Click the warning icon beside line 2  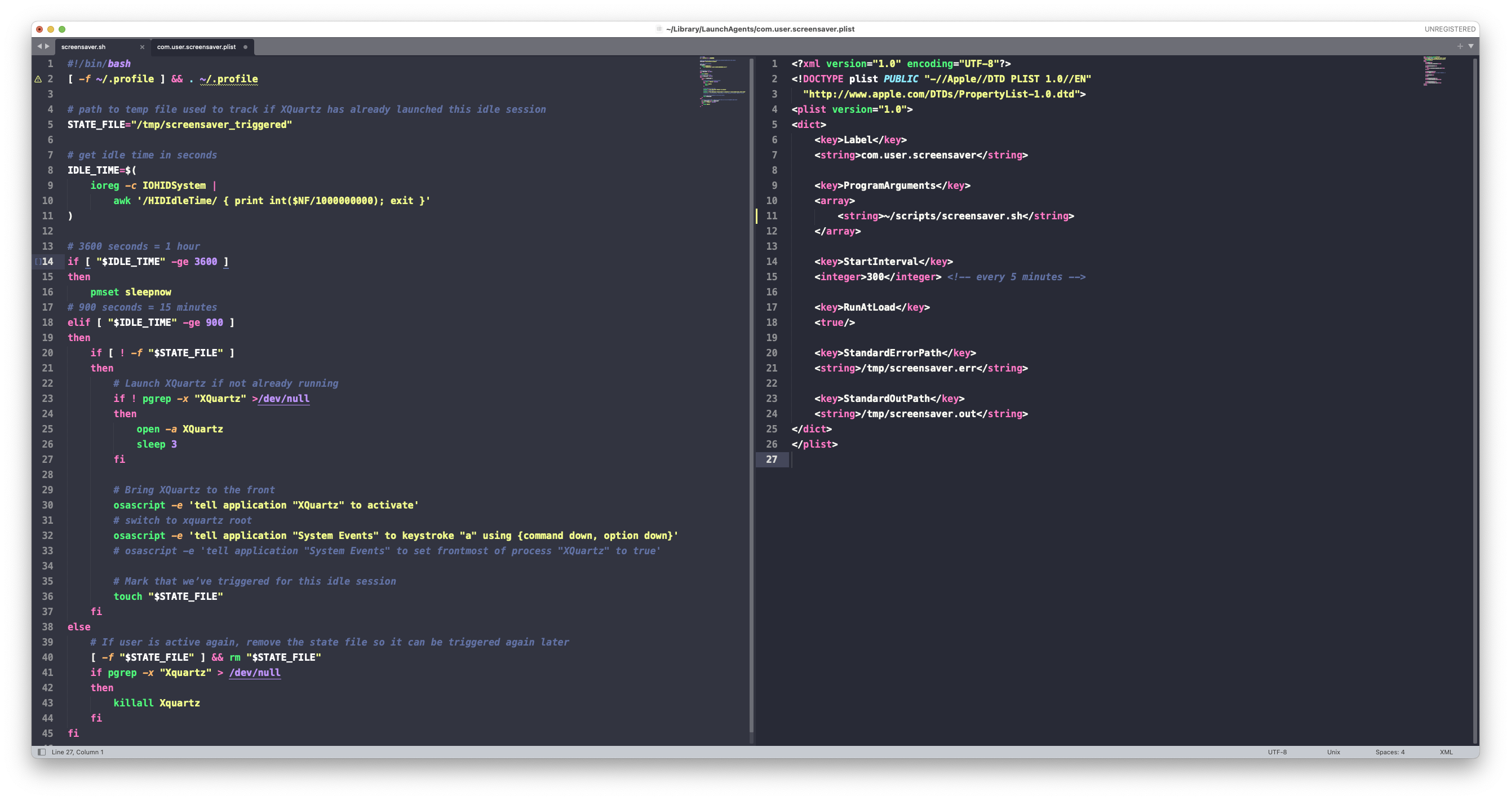click(x=38, y=79)
